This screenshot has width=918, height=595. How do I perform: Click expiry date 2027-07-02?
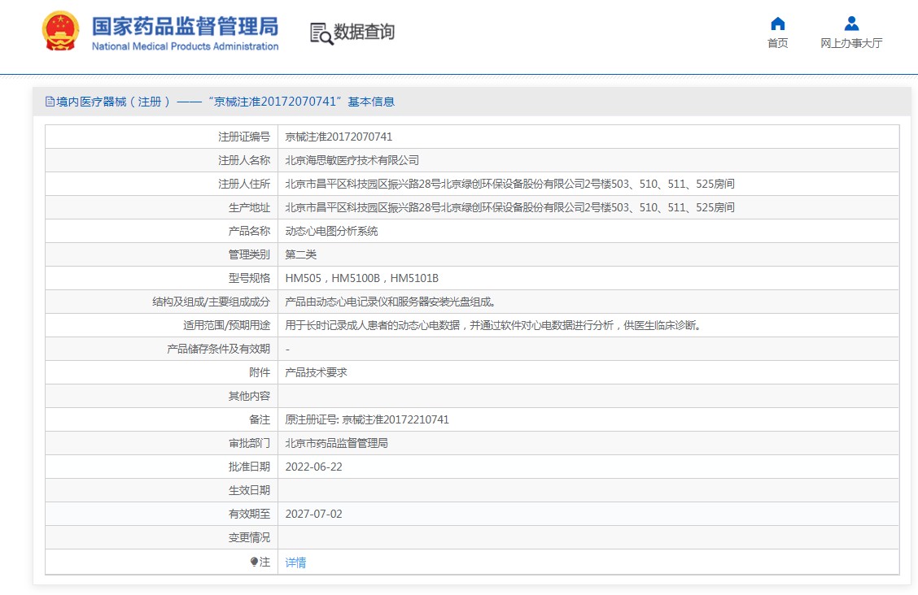313,514
